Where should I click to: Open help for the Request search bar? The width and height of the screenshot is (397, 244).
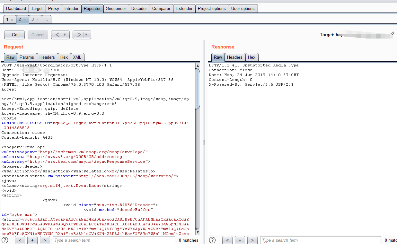click(x=5, y=240)
